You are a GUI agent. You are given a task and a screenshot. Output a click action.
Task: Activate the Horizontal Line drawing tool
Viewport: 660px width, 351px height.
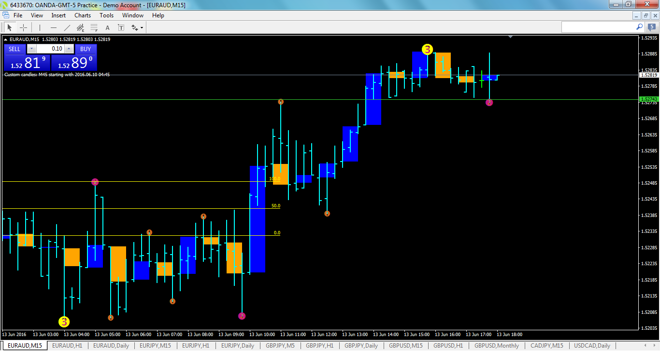54,27
